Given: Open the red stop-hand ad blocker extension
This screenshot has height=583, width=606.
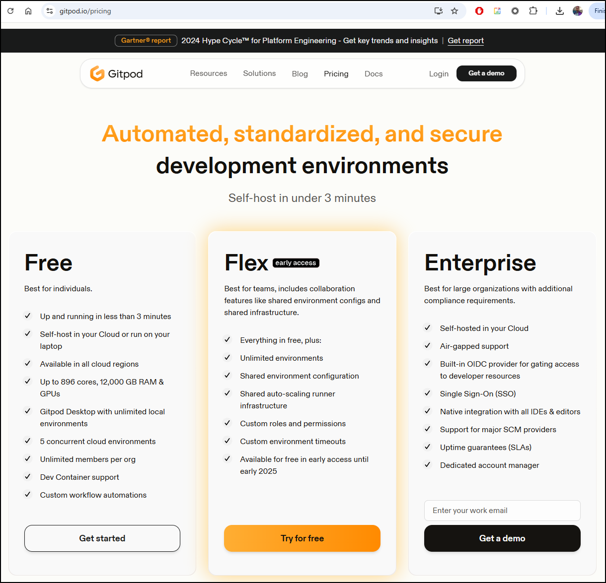Looking at the screenshot, I should point(479,11).
